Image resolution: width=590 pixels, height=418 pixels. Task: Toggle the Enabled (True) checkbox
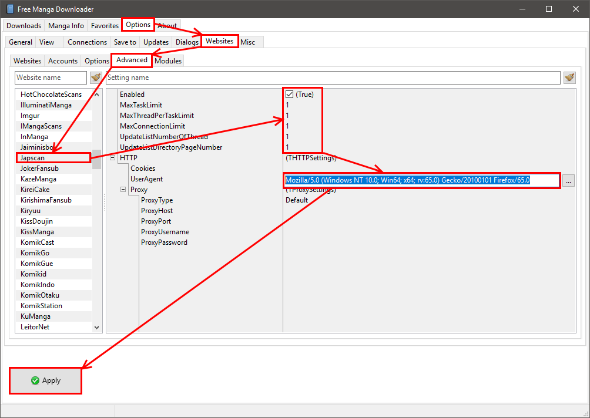[x=289, y=95]
